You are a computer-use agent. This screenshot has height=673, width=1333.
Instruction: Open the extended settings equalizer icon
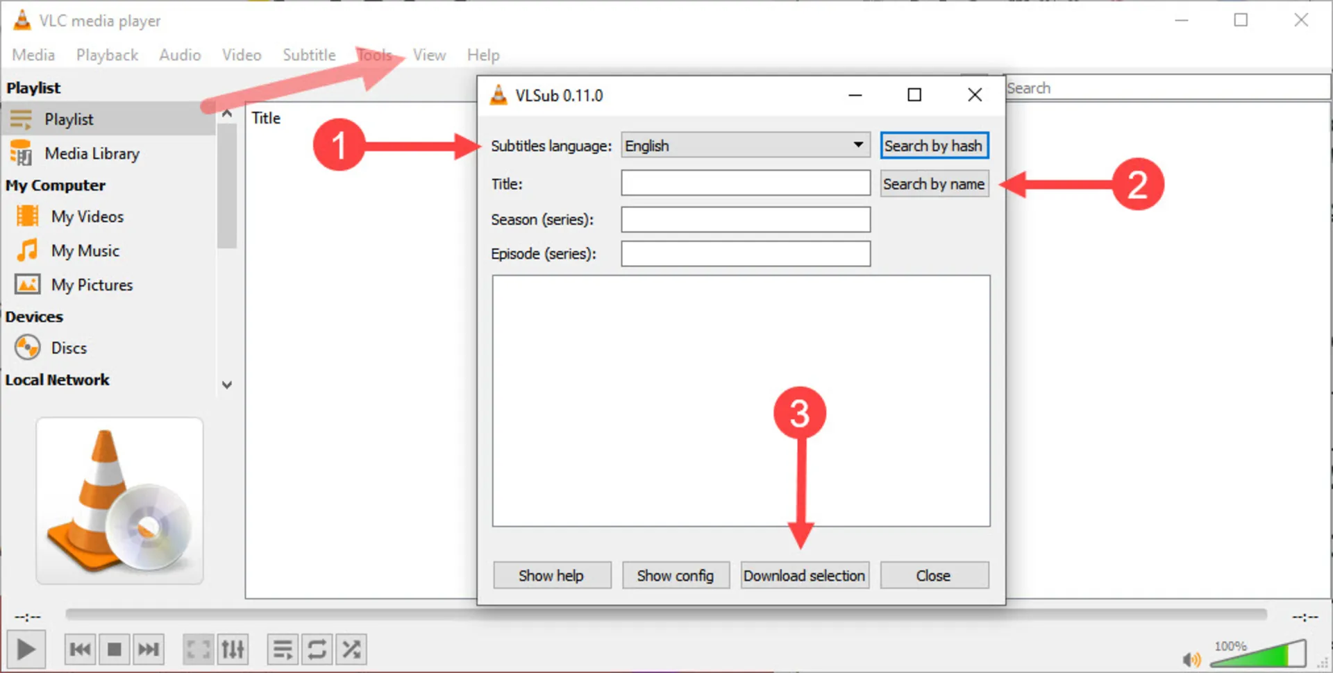click(x=233, y=649)
